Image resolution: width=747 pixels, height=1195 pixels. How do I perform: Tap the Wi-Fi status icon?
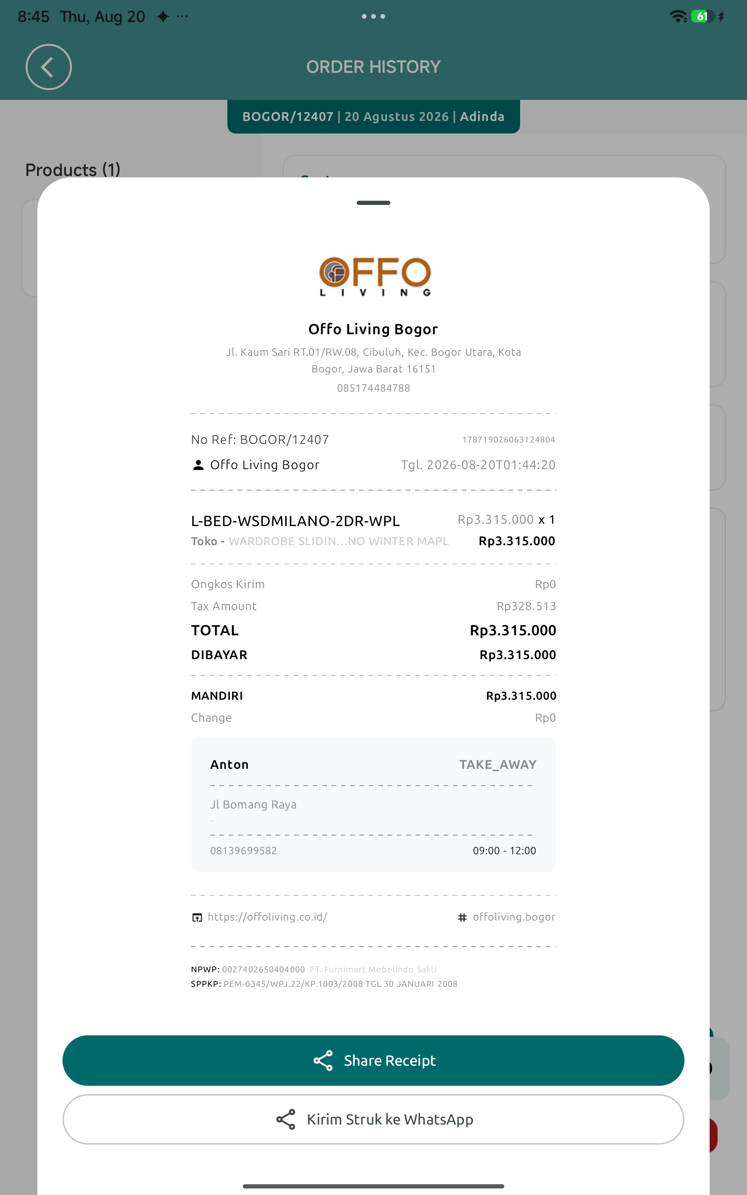678,16
